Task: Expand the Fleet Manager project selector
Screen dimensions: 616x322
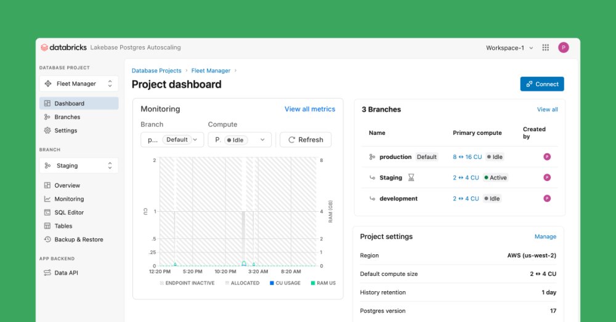Action: 79,84
